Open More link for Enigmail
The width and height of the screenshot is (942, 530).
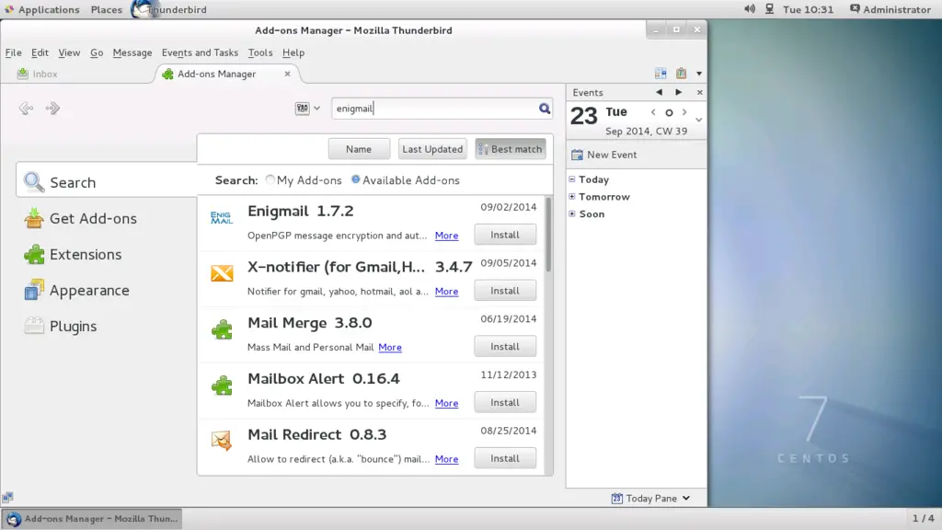(x=446, y=236)
